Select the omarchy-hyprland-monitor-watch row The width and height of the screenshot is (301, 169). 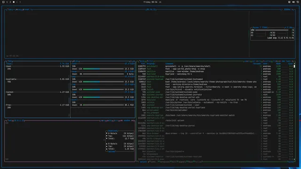pyautogui.click(x=215, y=115)
